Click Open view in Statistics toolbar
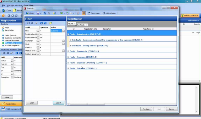 (x=94, y=13)
